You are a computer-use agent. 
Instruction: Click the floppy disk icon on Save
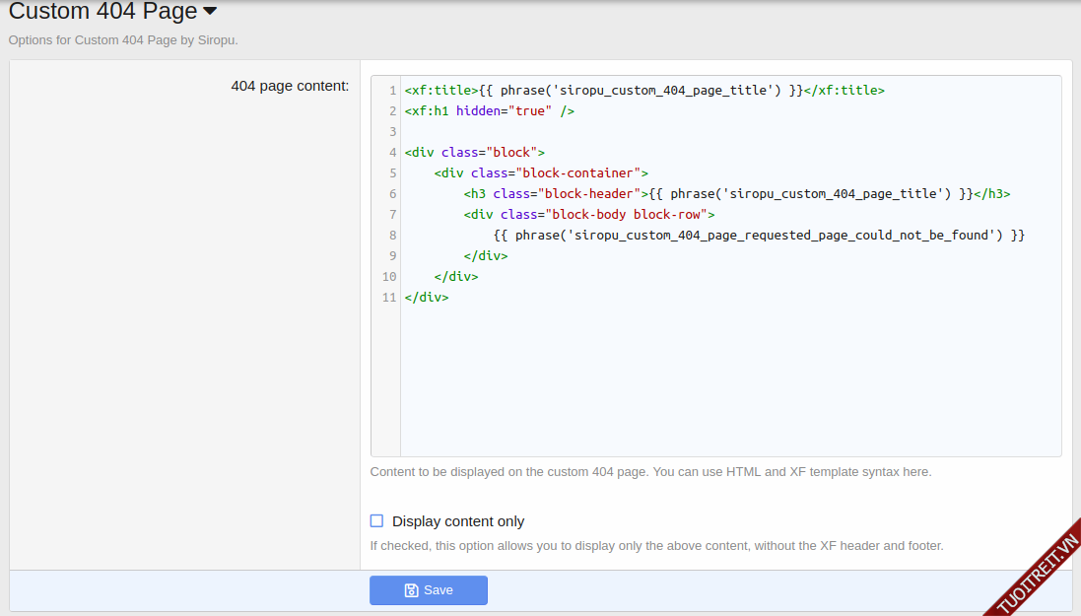point(412,590)
